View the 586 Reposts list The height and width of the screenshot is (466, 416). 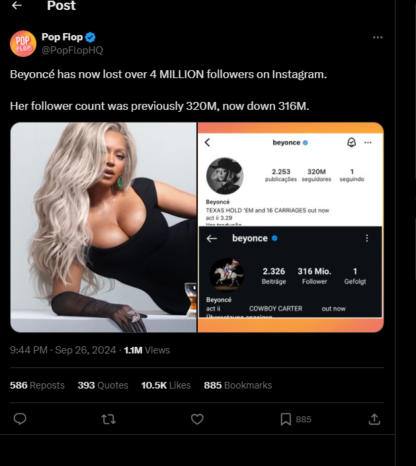(x=37, y=385)
